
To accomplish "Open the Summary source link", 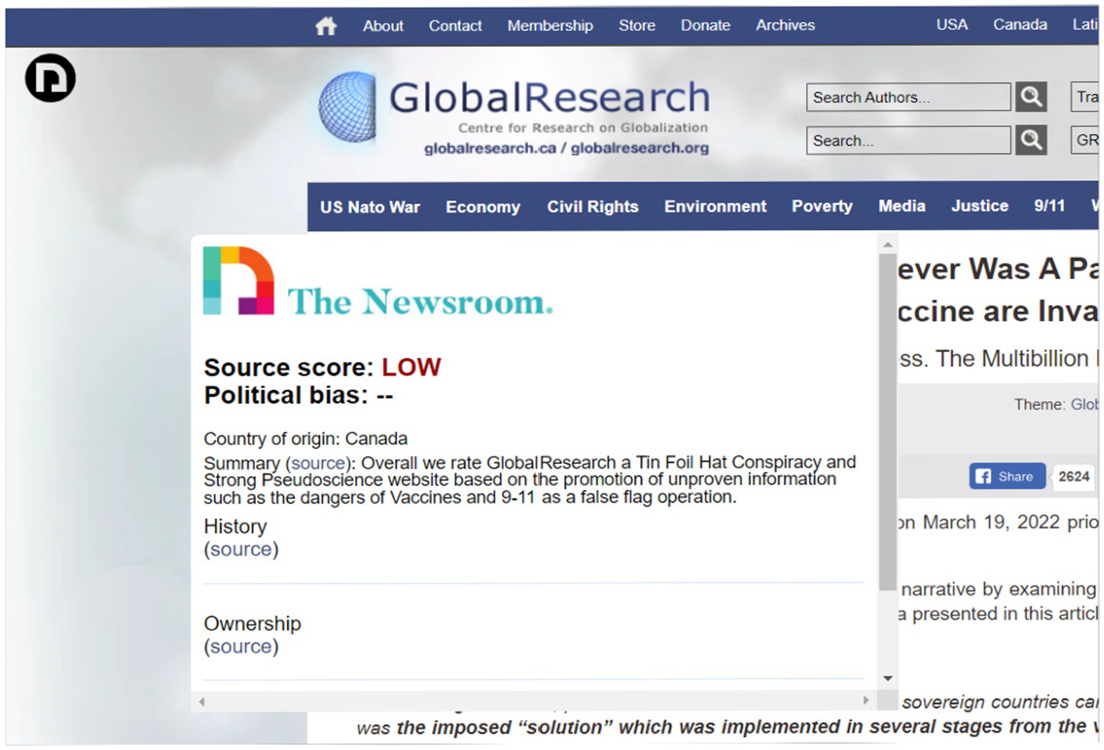I will point(318,463).
